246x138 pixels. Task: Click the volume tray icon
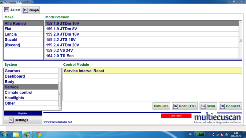(x=222, y=135)
